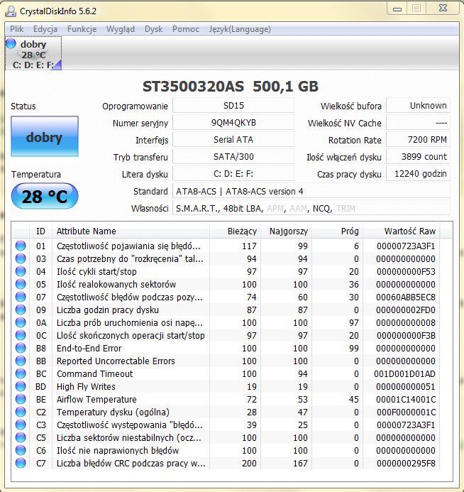Click status orb of attribute C3 row
This screenshot has height=492, width=464.
pos(21,425)
